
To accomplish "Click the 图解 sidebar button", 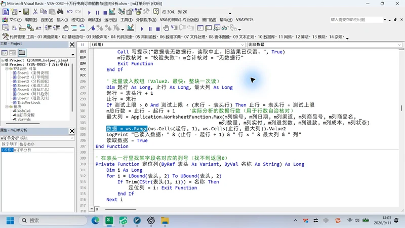I will coord(83,63).
